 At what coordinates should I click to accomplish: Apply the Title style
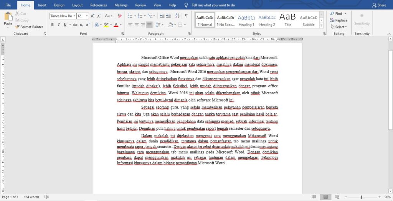tap(288, 20)
